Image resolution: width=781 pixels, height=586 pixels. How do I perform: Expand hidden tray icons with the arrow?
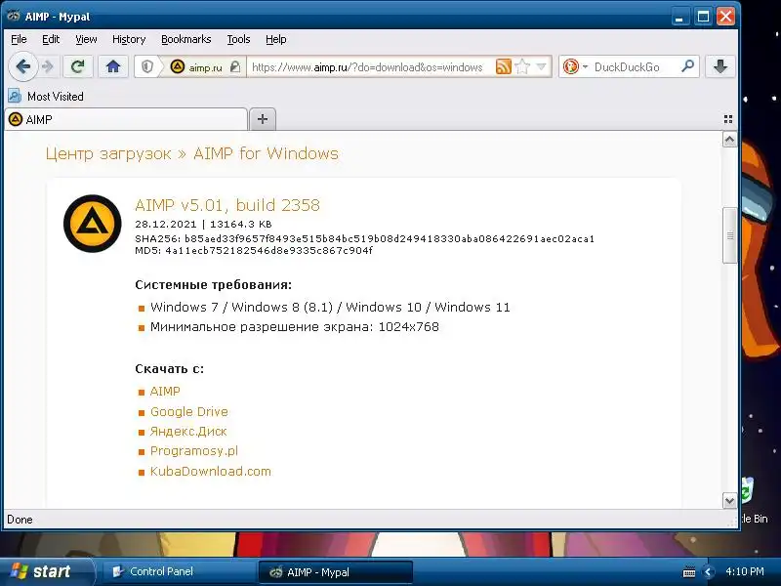click(x=708, y=572)
